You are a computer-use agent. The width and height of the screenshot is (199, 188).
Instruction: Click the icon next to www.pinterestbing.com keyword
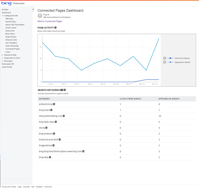point(64,116)
